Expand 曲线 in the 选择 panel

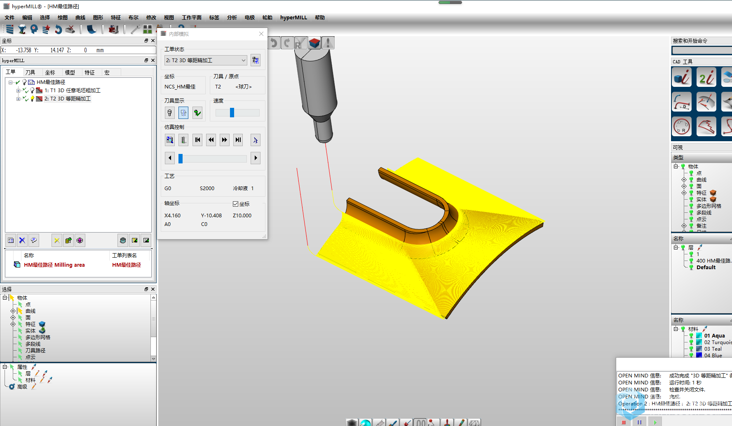(x=13, y=311)
